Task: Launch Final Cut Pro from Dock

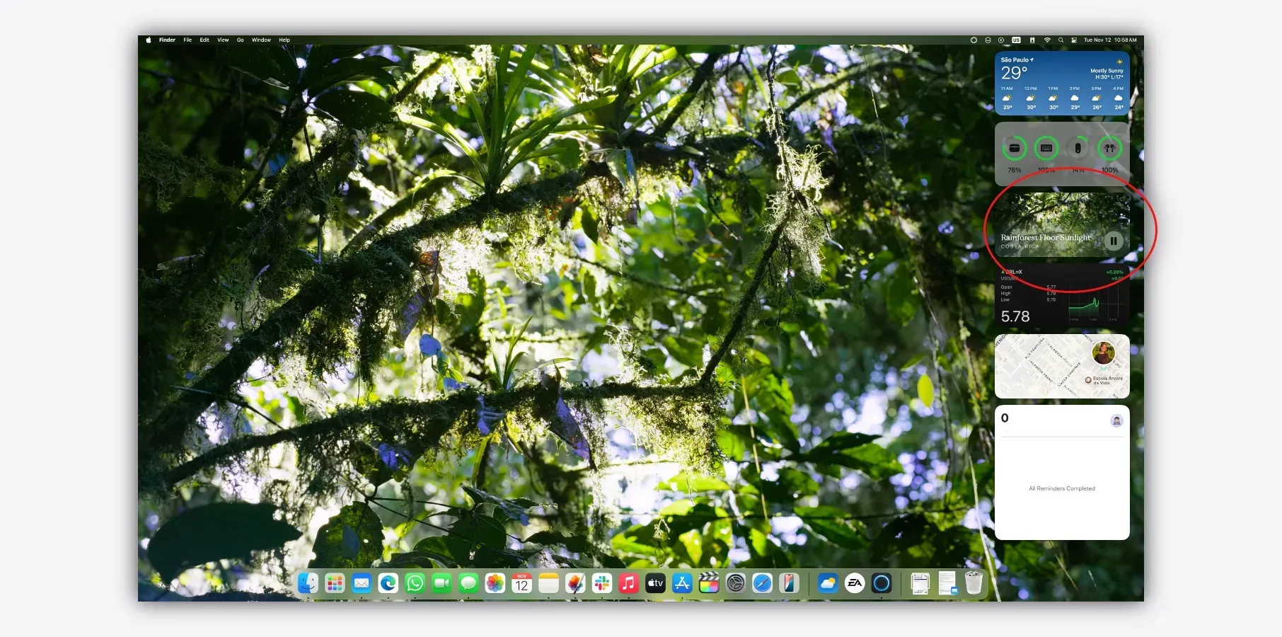Action: [x=709, y=583]
